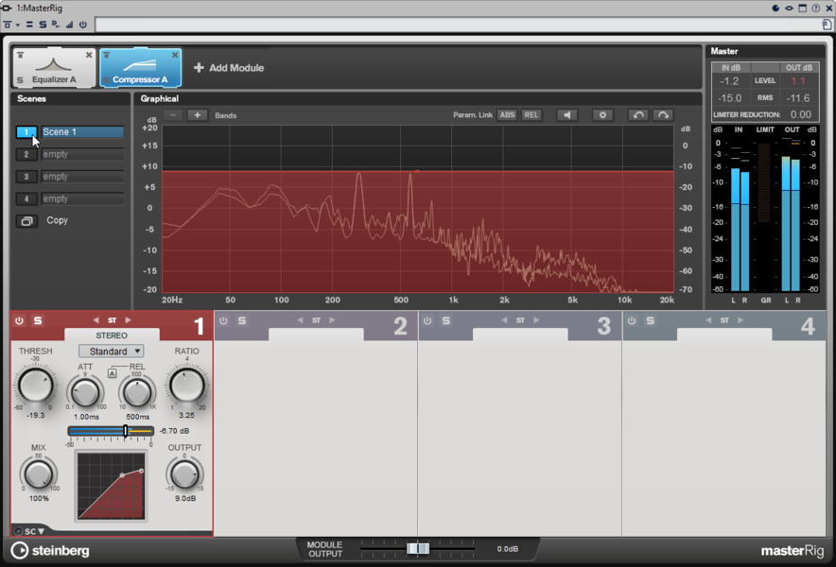The height and width of the screenshot is (567, 836).
Task: Solo band 4
Action: pyautogui.click(x=650, y=320)
